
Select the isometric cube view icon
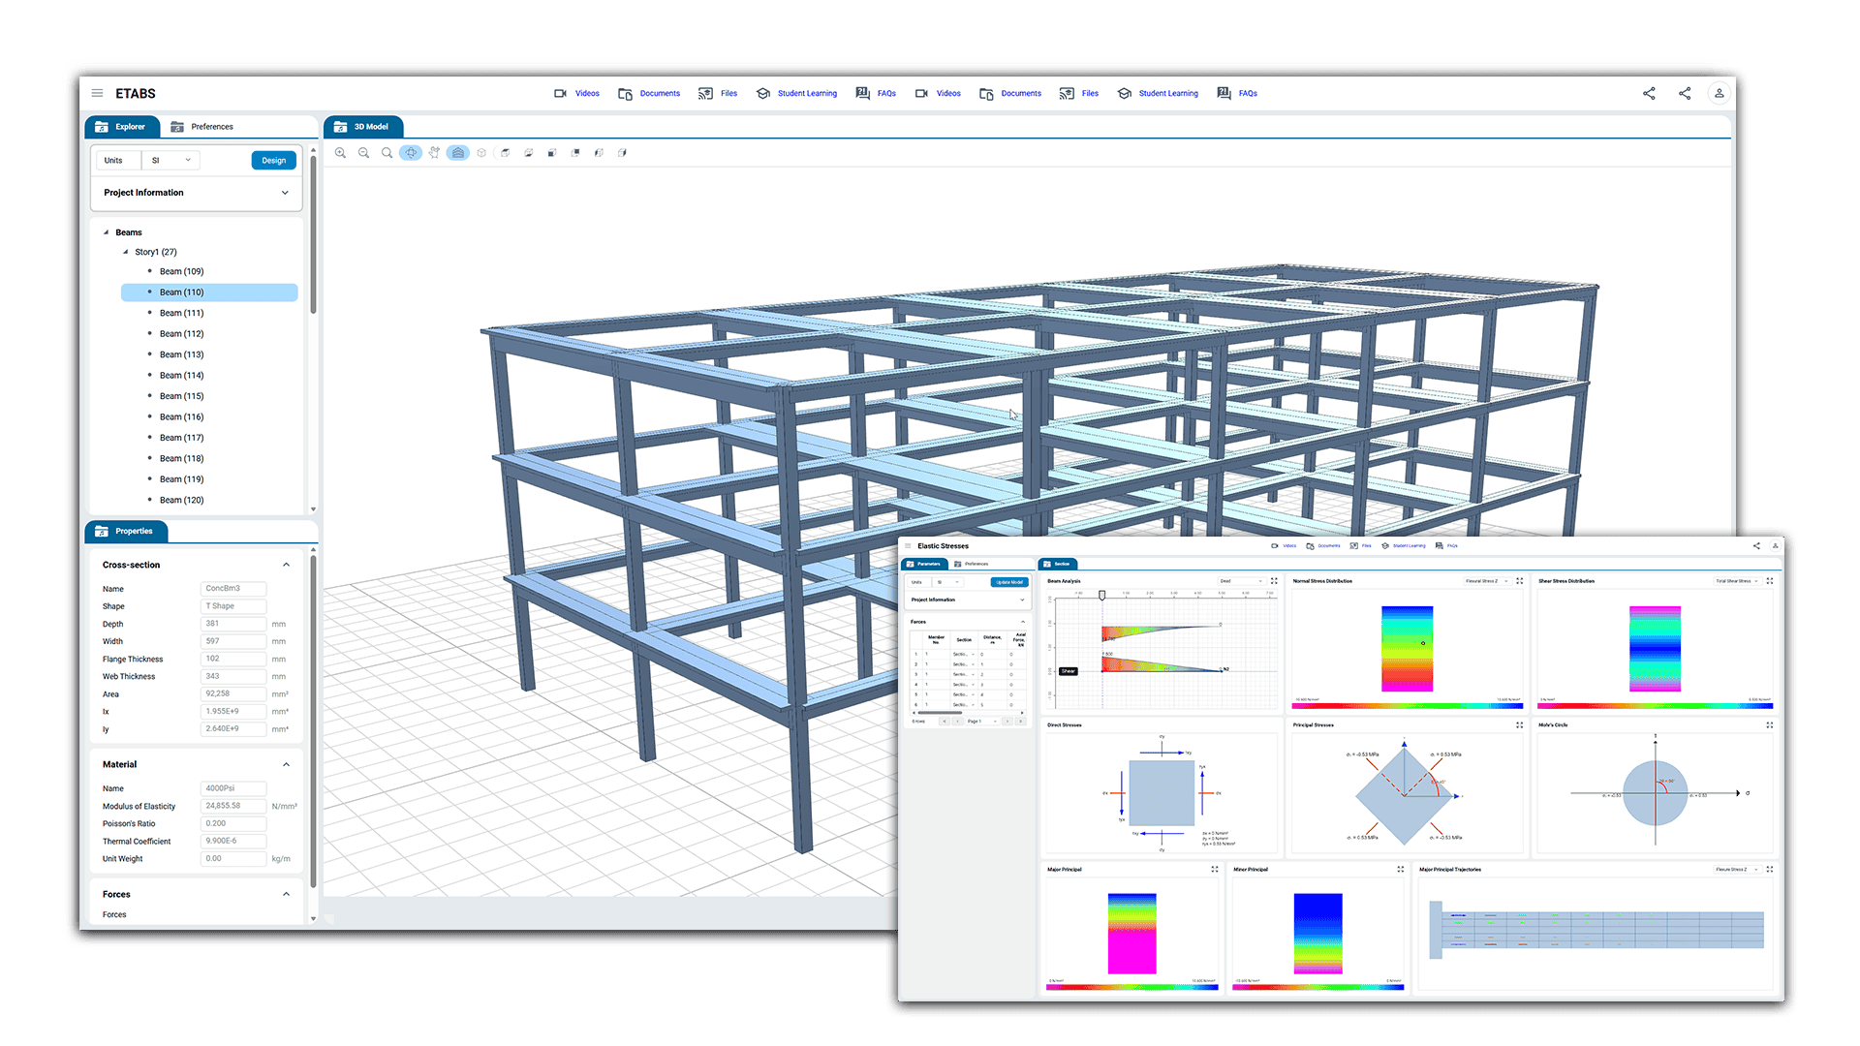pyautogui.click(x=481, y=153)
